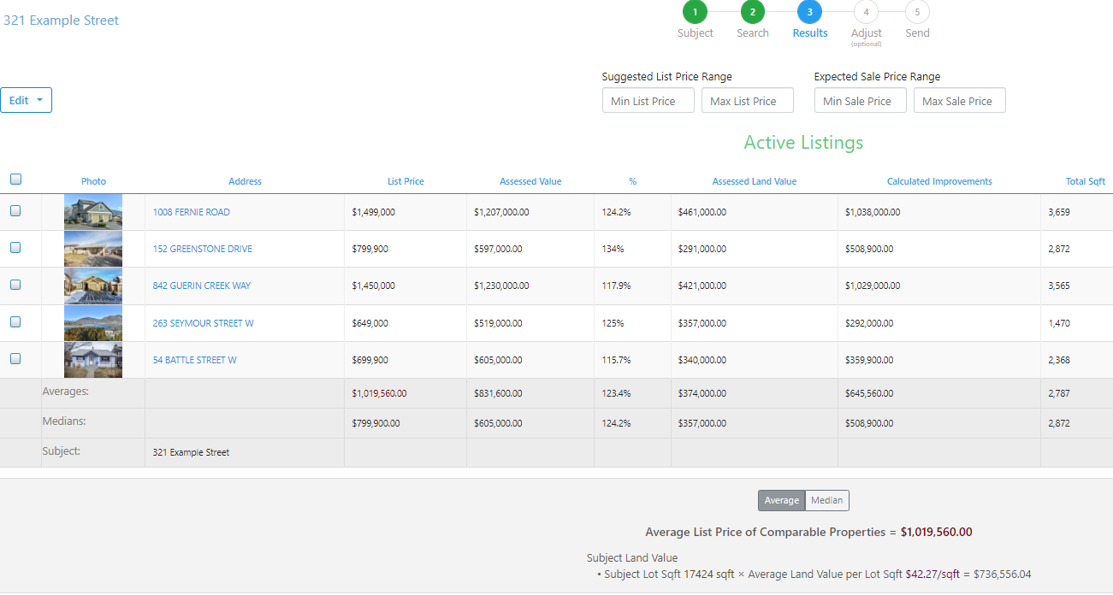1113x595 pixels.
Task: Open 263 SEYMOUR STREET W listing link
Action: pos(204,323)
